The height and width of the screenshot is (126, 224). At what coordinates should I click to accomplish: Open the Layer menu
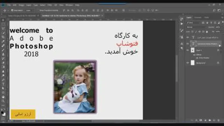click(29, 5)
